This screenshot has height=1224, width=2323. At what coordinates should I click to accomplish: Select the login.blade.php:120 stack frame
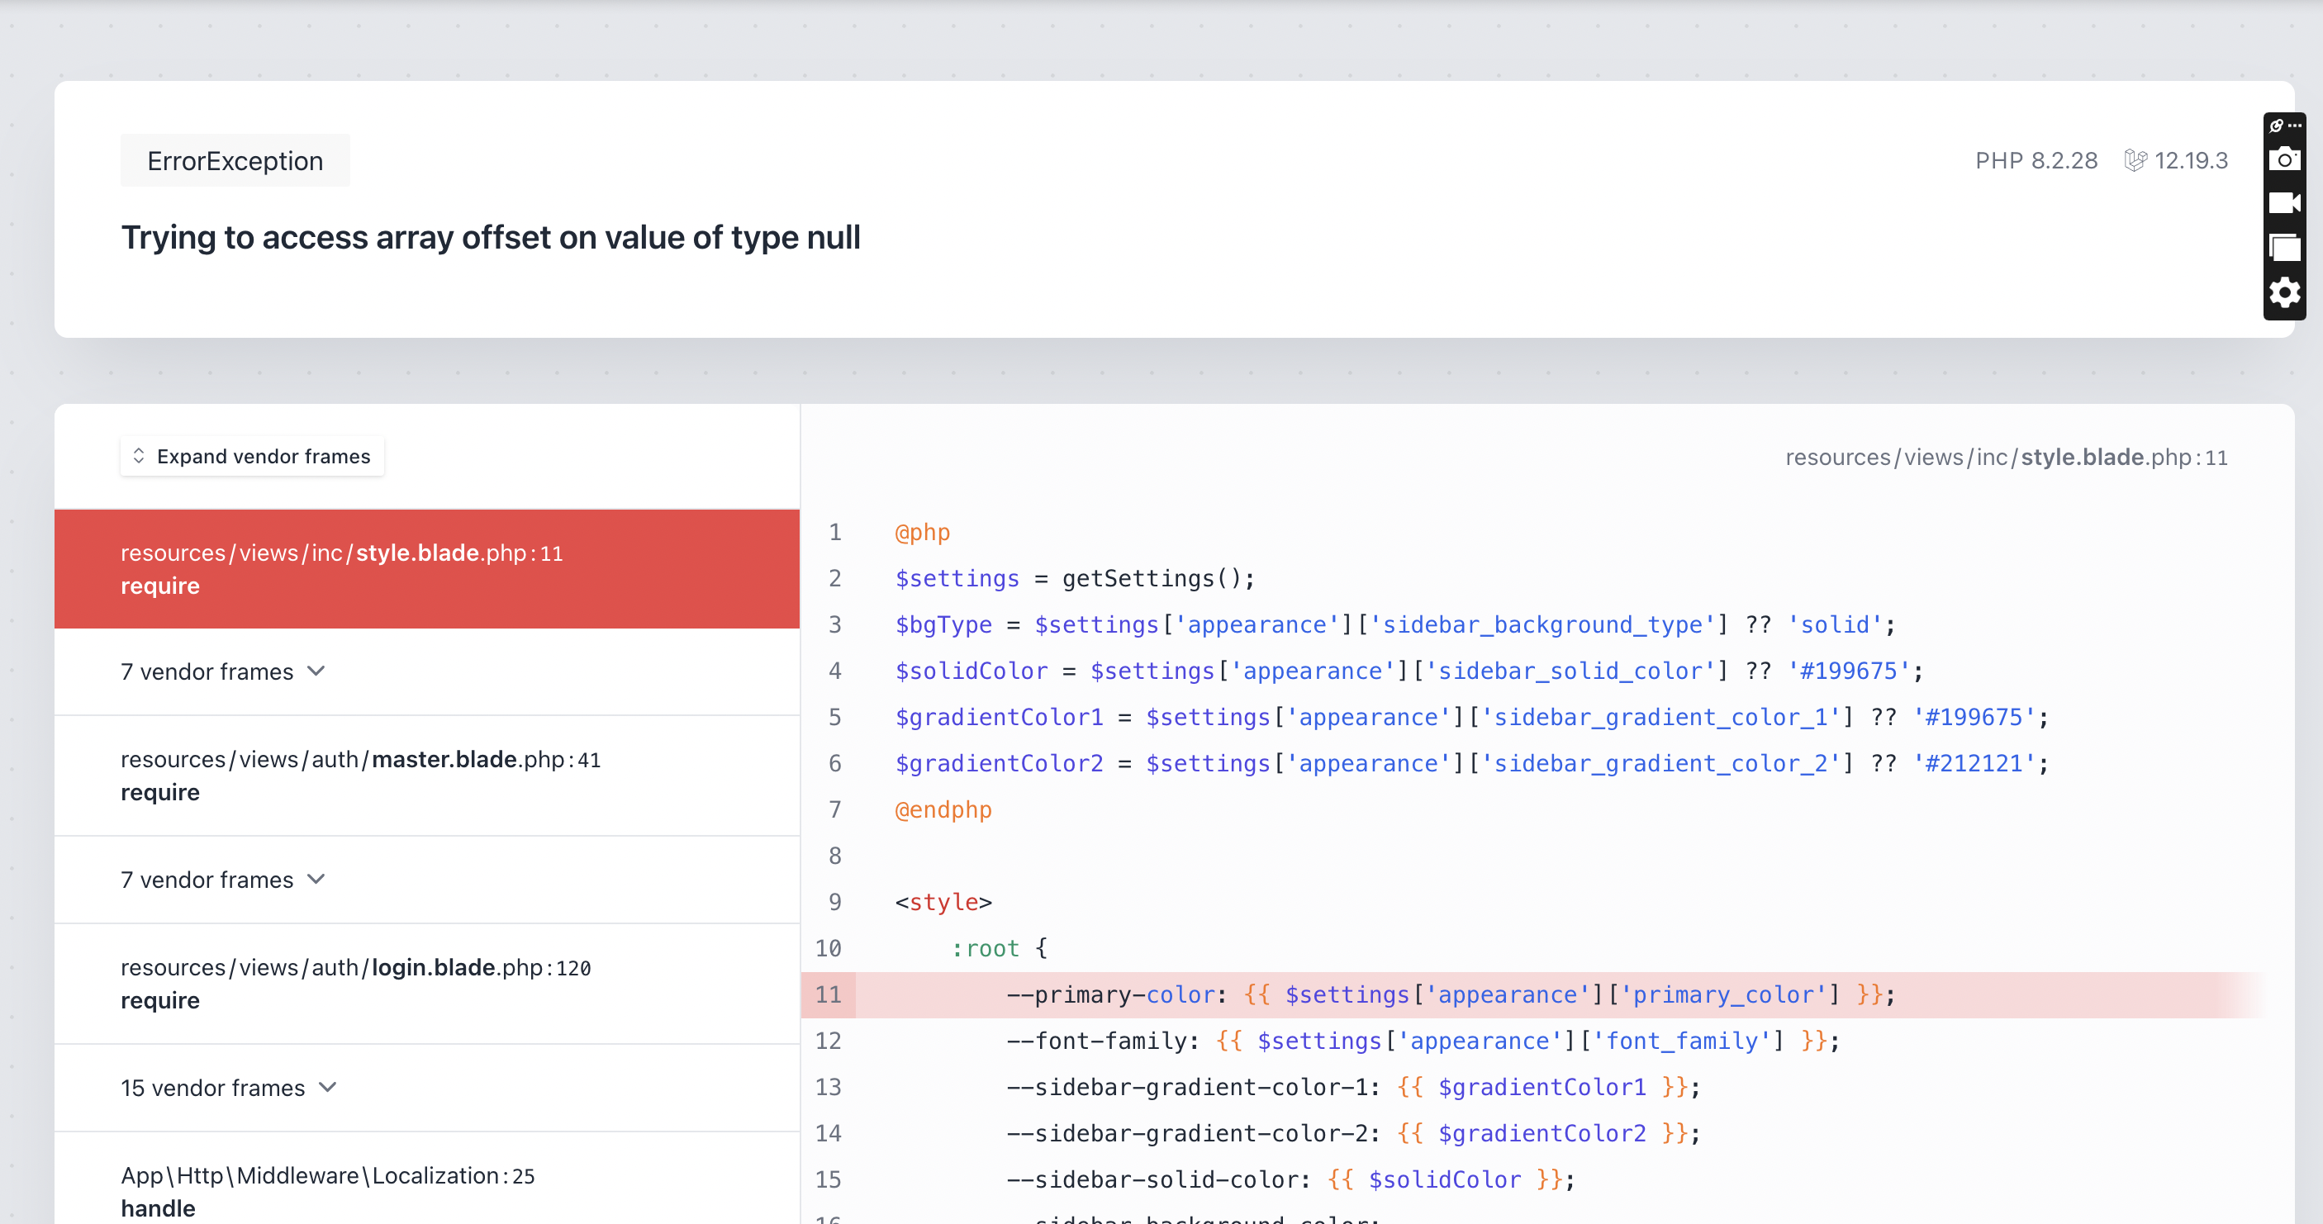pos(426,984)
